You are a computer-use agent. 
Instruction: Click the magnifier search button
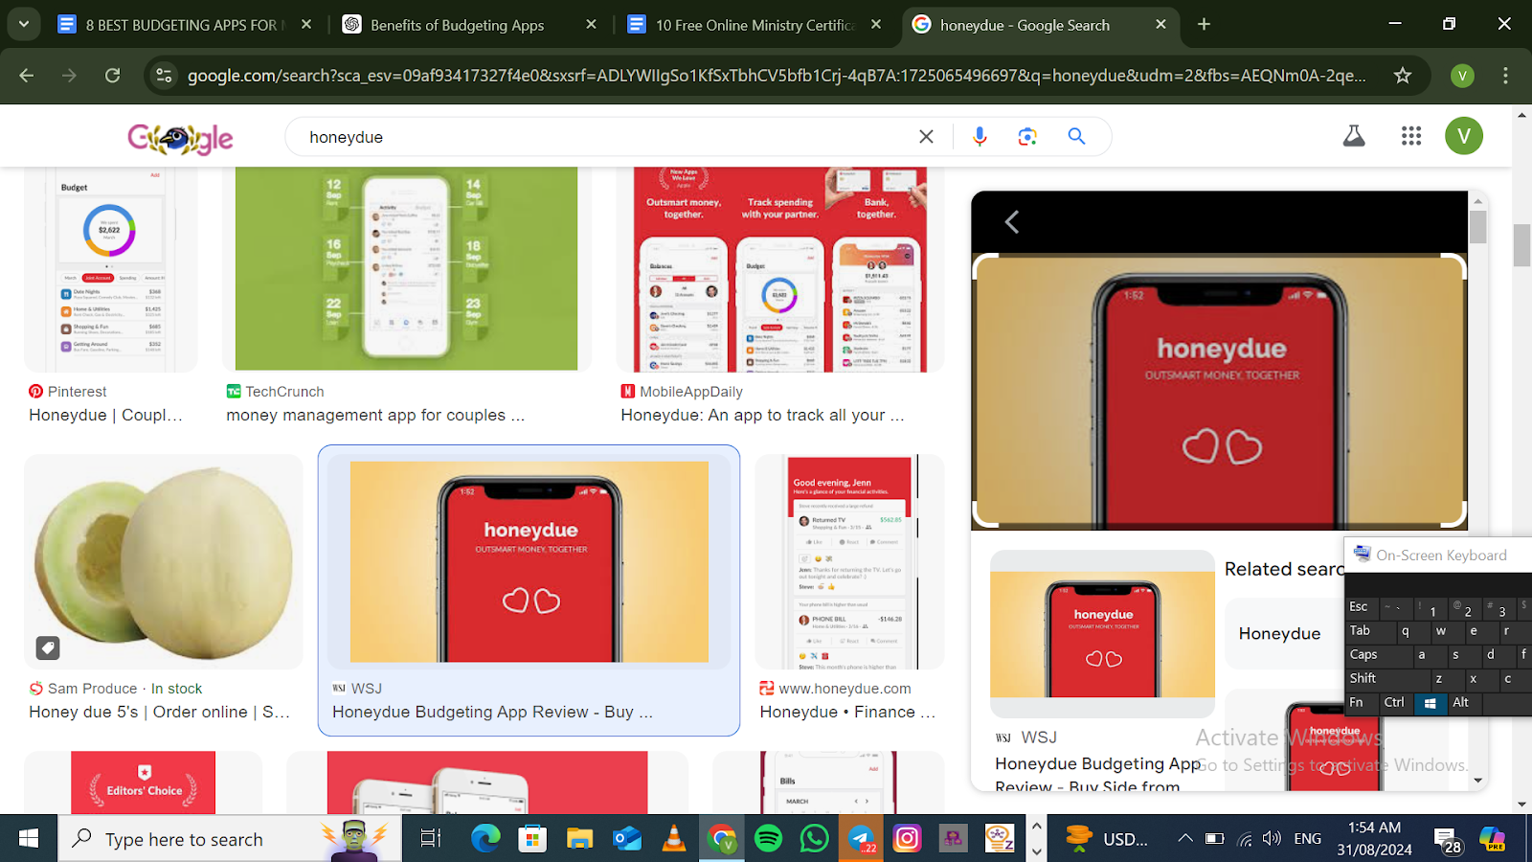click(1076, 137)
